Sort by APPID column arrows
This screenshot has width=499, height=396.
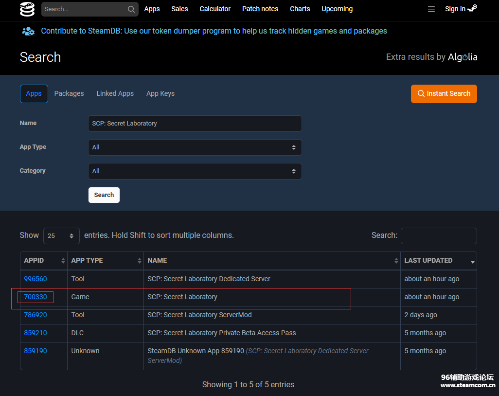click(63, 261)
